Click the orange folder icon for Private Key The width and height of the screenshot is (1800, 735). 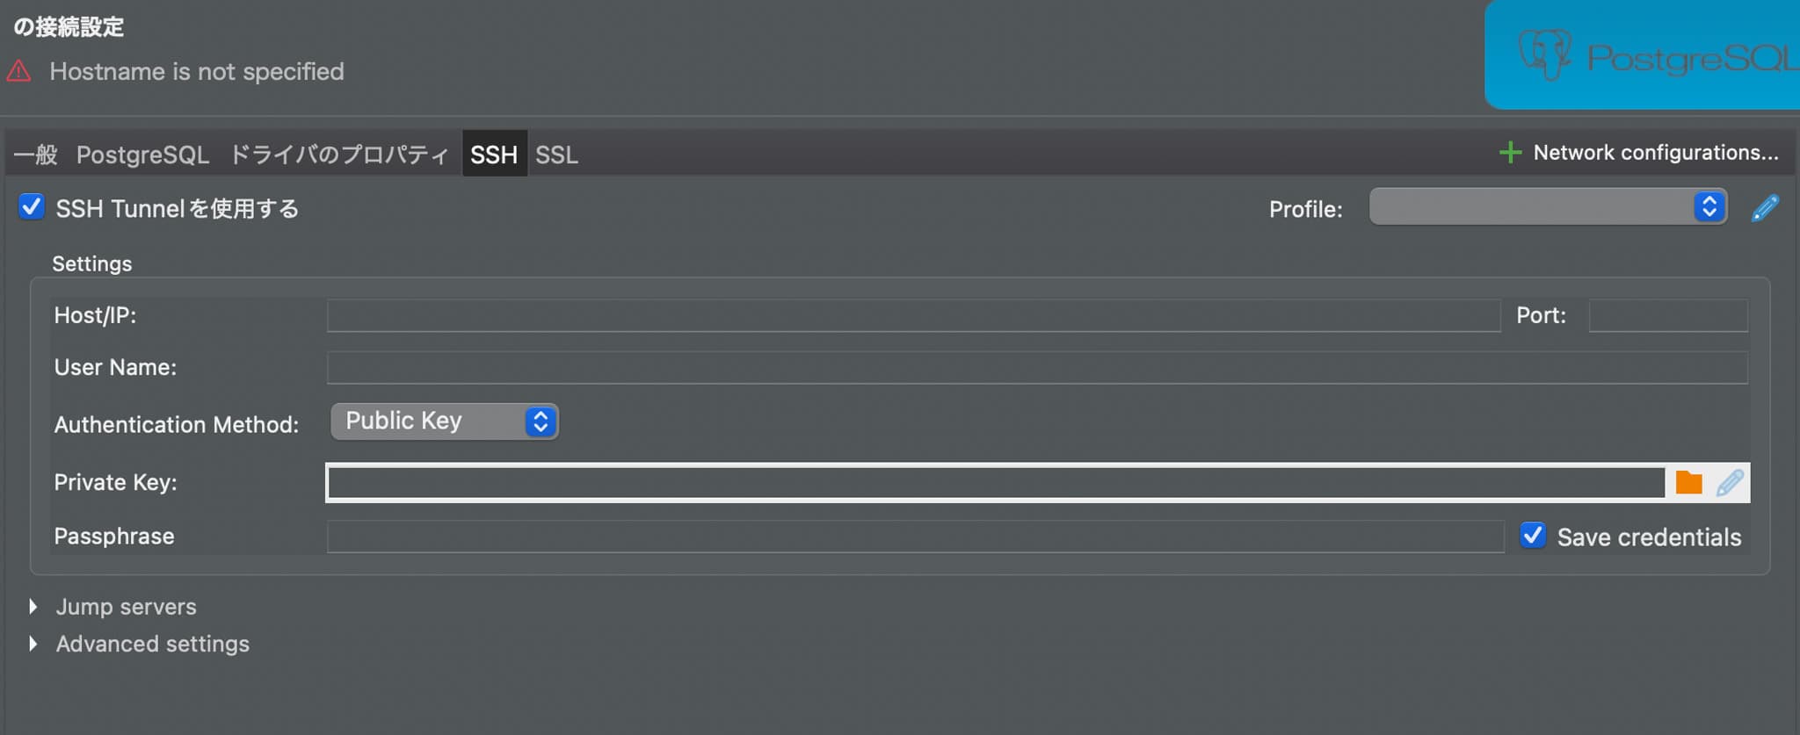coord(1688,483)
